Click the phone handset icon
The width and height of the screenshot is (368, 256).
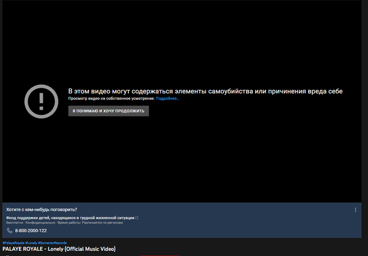point(9,231)
